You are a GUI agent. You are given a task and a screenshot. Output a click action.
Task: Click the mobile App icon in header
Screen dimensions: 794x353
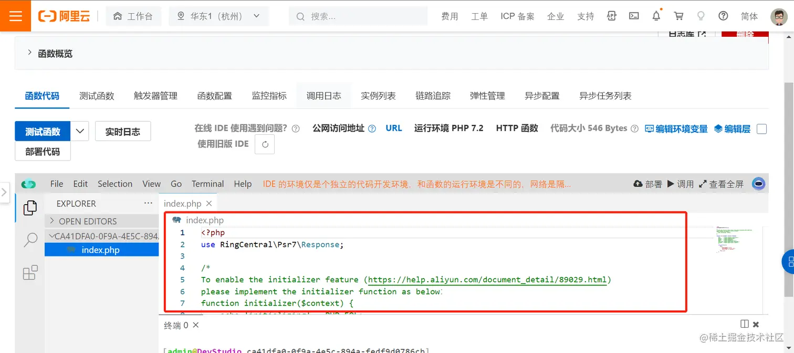coord(612,16)
